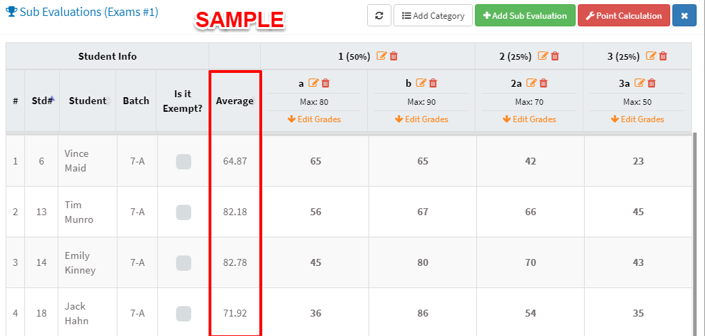The height and width of the screenshot is (336, 705).
Task: Mark Emily Kinney as exempt
Action: point(183,262)
